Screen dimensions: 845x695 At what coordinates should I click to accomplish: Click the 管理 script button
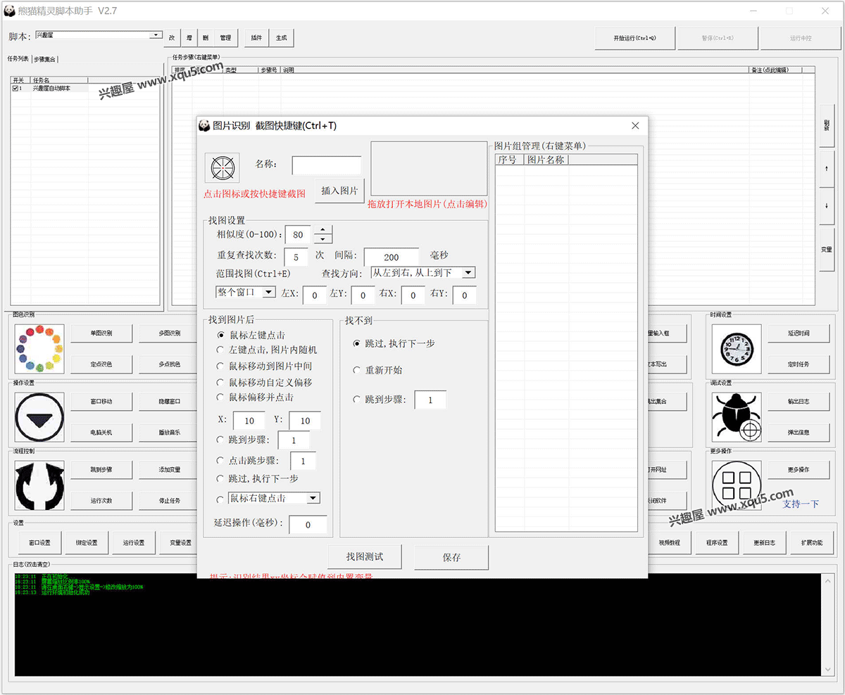[225, 38]
